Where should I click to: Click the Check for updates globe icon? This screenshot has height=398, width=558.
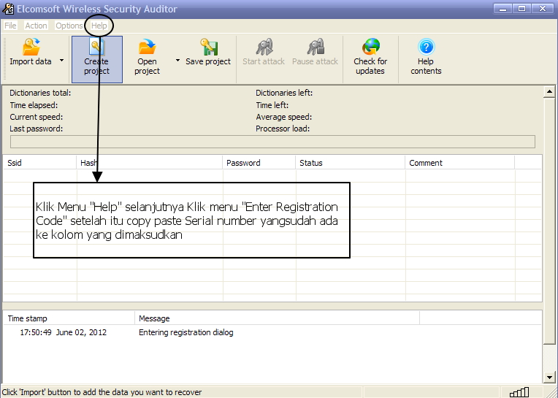click(370, 47)
